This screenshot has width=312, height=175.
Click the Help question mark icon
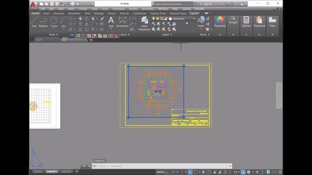(x=242, y=4)
